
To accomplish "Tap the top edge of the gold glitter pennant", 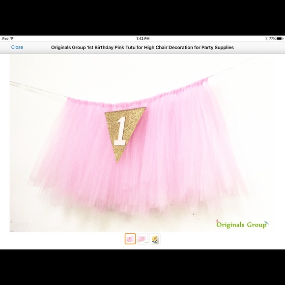I will point(125,110).
